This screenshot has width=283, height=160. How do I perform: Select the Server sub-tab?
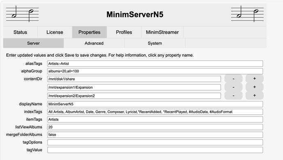click(33, 43)
